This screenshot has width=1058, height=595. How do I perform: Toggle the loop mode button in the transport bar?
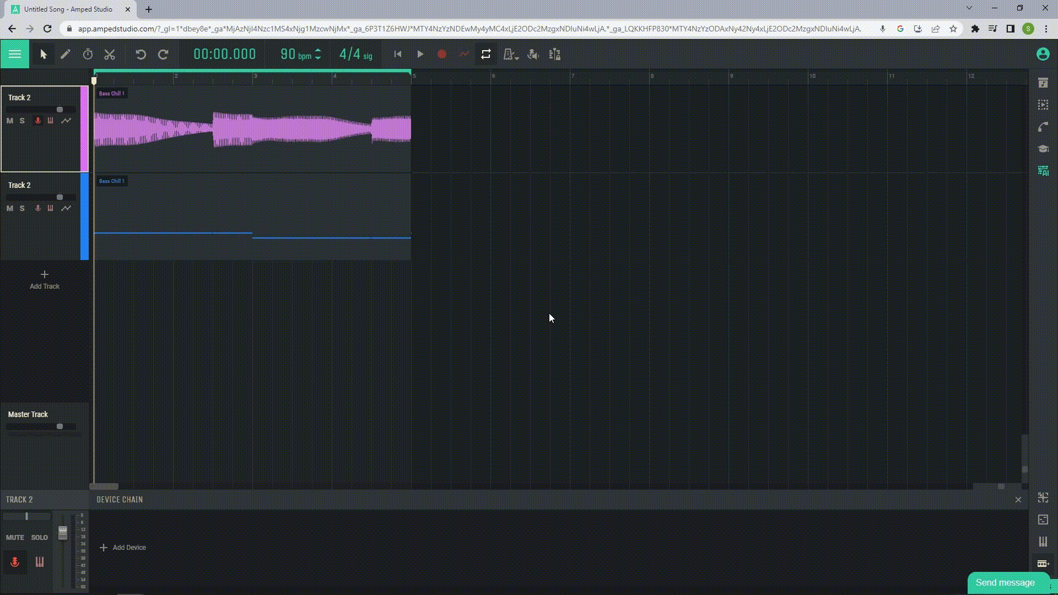(x=485, y=54)
